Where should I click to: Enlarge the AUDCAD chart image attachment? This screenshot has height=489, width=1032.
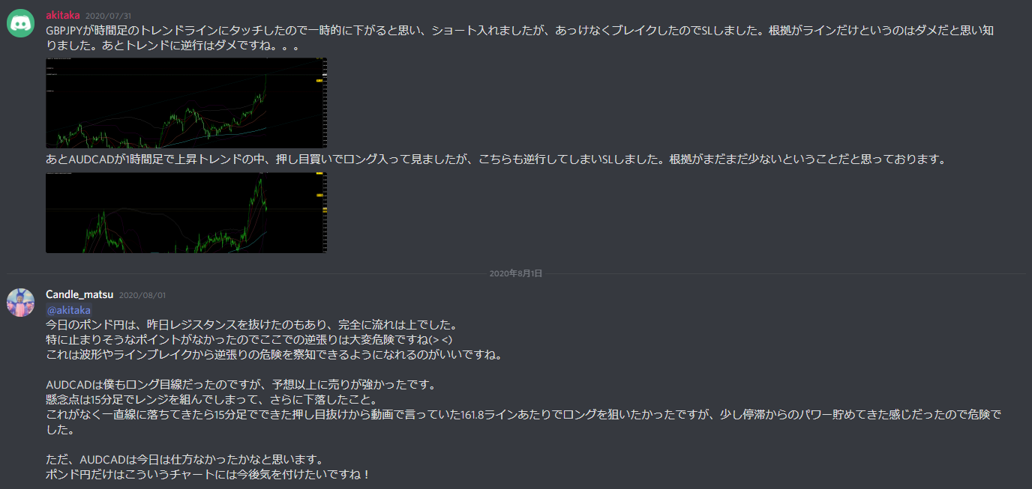point(186,213)
